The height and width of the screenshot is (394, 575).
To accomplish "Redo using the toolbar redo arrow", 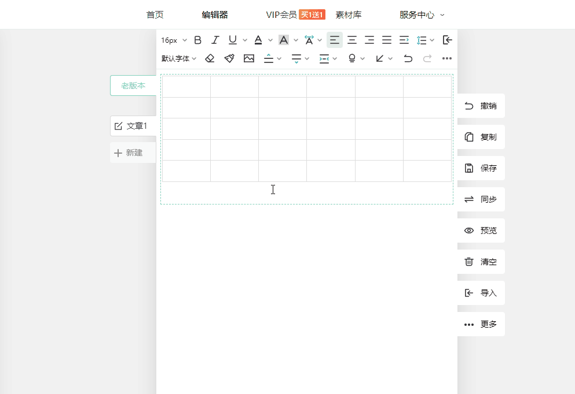I will 427,58.
